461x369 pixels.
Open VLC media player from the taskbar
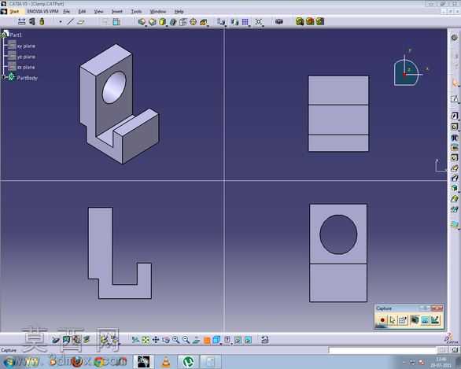167,362
